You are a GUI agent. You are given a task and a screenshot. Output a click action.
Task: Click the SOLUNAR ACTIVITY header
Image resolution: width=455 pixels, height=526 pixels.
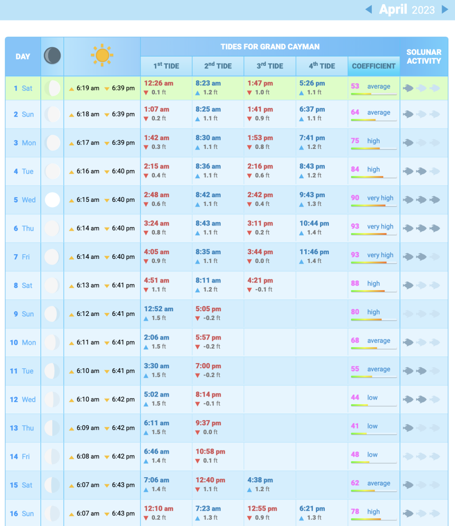(423, 57)
